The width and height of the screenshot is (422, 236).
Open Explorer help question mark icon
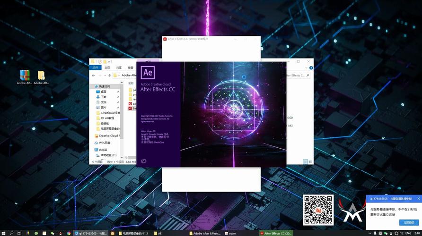click(311, 67)
